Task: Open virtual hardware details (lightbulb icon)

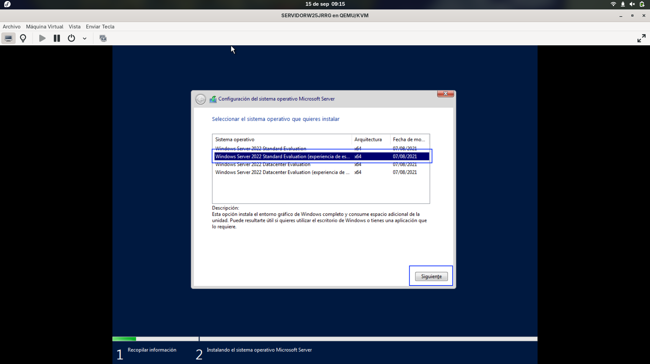Action: coord(23,38)
